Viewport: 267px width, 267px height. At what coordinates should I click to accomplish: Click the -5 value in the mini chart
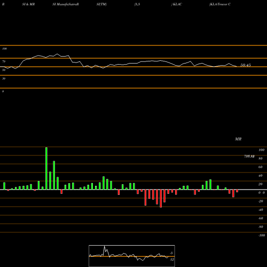coord(171,253)
